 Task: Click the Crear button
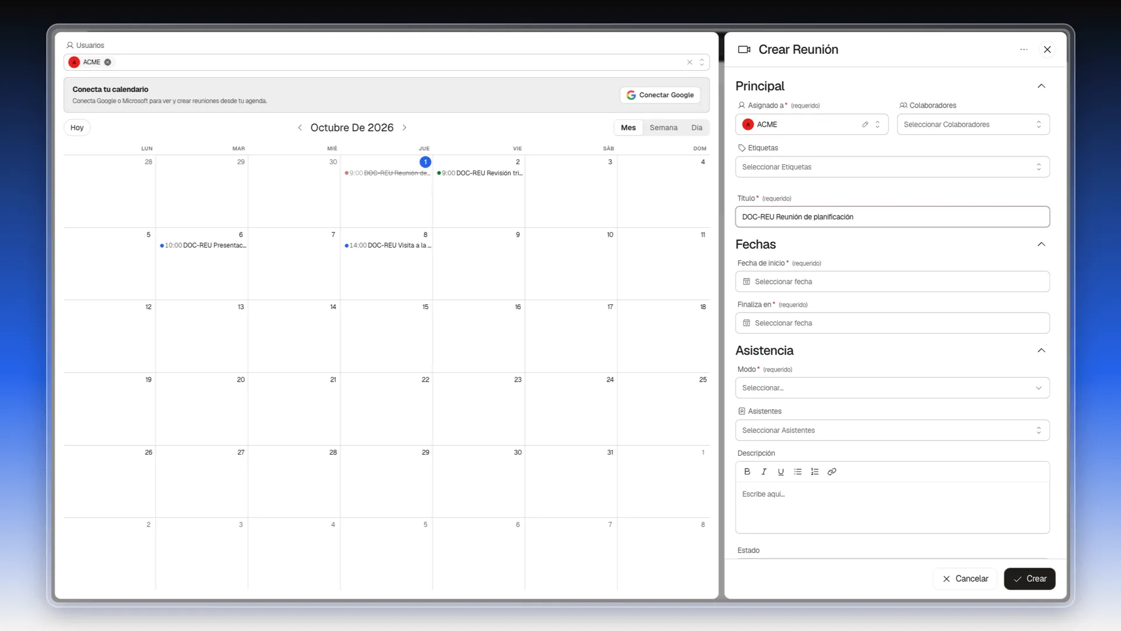click(1029, 579)
